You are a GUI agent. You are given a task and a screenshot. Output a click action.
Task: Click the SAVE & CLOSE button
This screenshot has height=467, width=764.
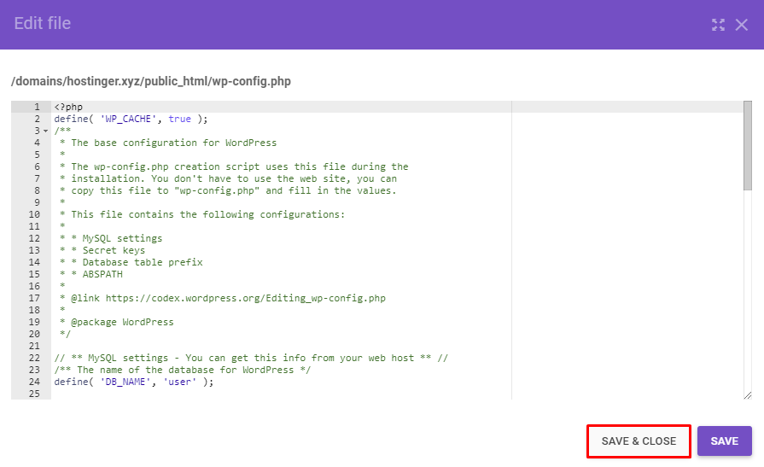coord(639,441)
